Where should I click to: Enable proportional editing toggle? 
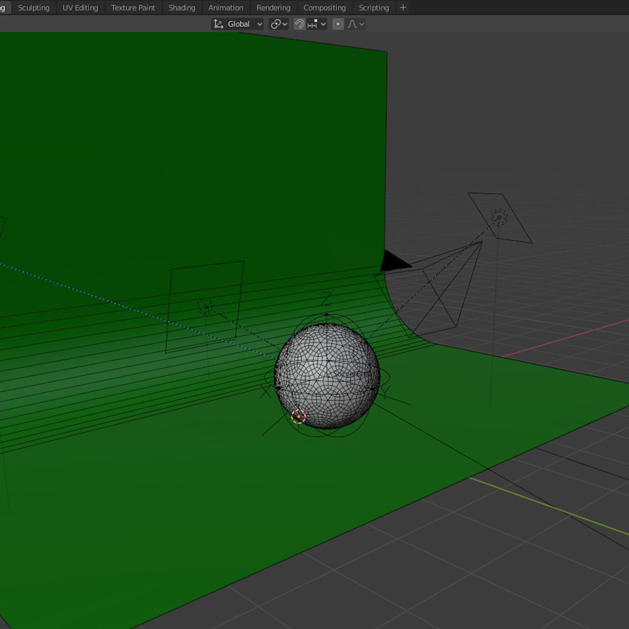pos(338,24)
